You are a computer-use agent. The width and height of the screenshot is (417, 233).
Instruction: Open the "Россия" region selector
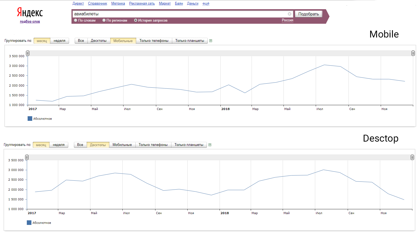click(287, 20)
